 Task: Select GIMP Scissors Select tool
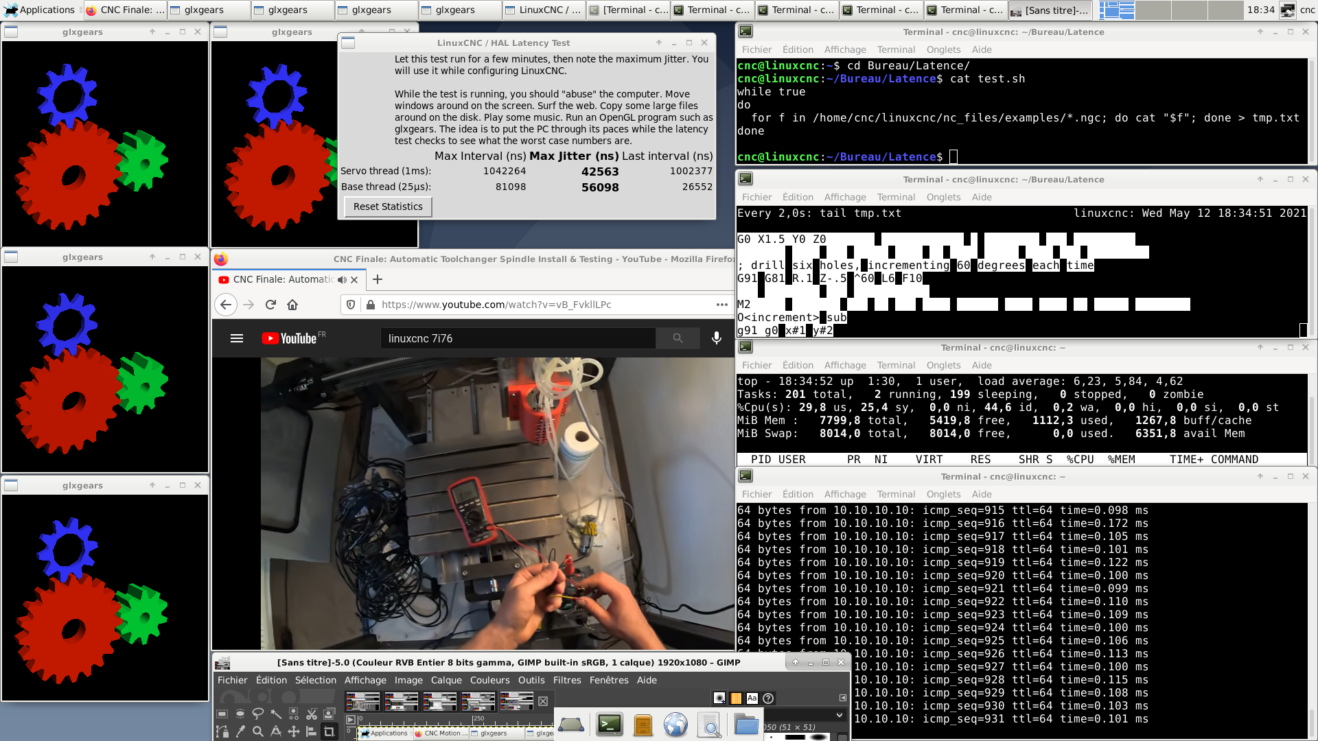click(x=312, y=714)
